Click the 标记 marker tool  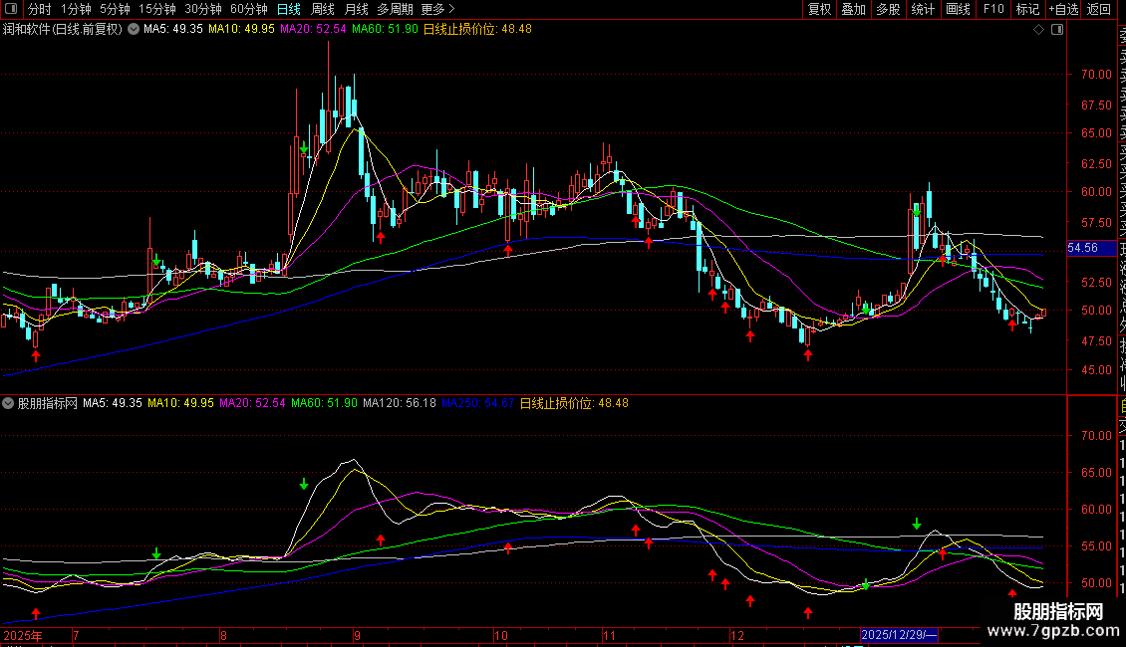click(x=1026, y=9)
